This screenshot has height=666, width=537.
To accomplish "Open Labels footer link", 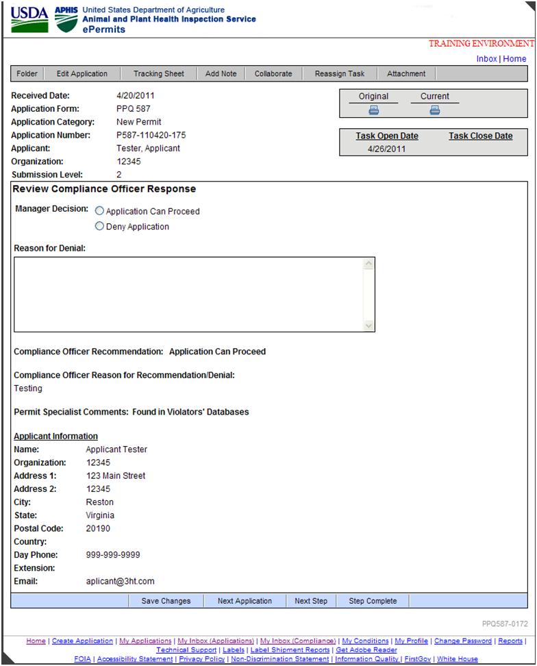I will coord(234,650).
